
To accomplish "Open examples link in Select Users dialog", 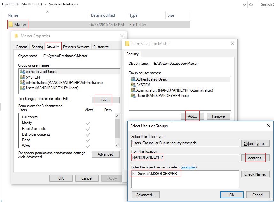I will (x=188, y=167).
